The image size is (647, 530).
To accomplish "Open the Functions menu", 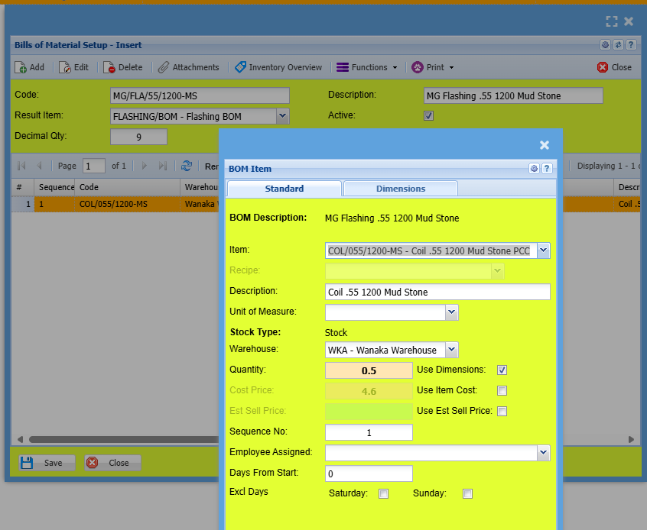I will coord(367,67).
